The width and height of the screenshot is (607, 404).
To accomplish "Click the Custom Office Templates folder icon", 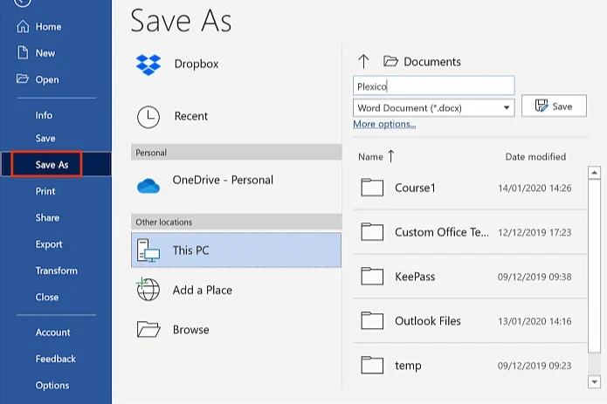I will click(372, 232).
